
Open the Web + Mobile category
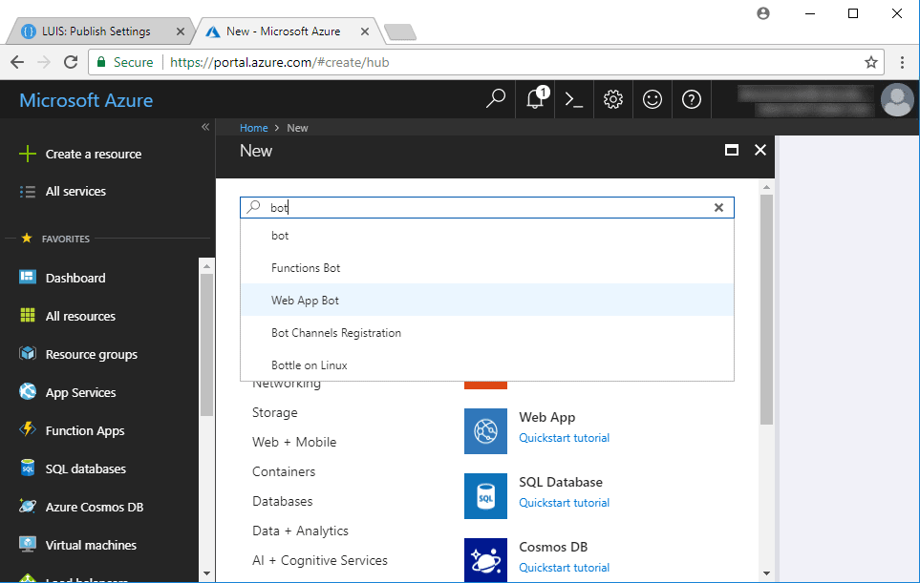click(294, 442)
